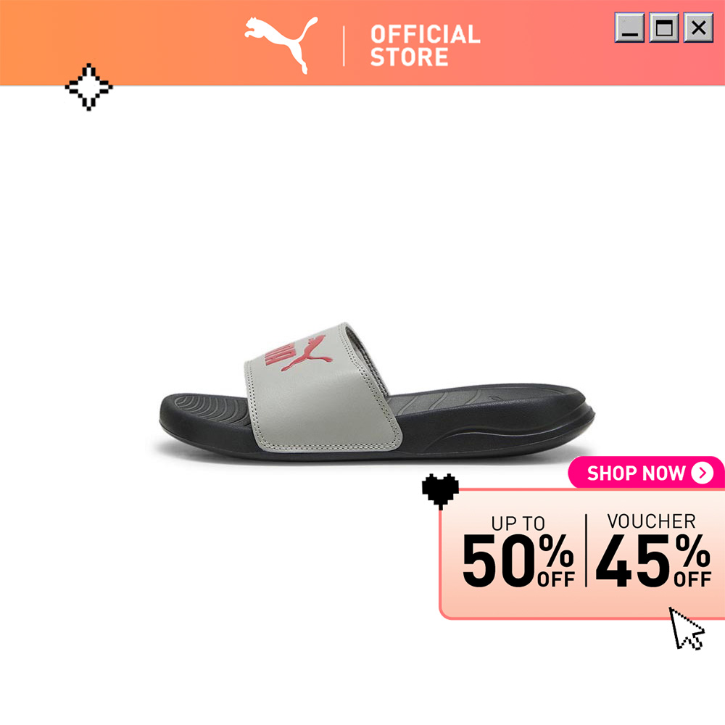This screenshot has width=725, height=725.
Task: Close the window using the X button
Action: click(x=698, y=28)
